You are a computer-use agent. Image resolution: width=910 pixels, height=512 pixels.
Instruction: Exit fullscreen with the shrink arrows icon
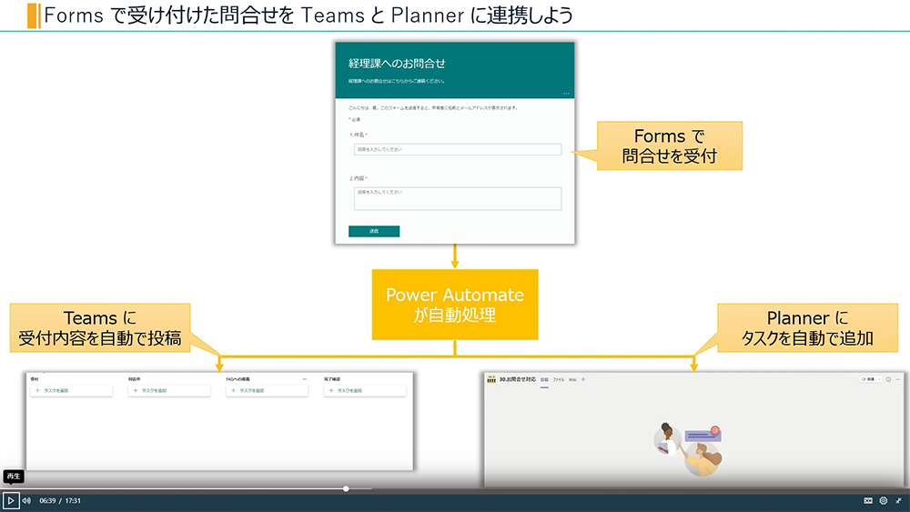pos(898,500)
